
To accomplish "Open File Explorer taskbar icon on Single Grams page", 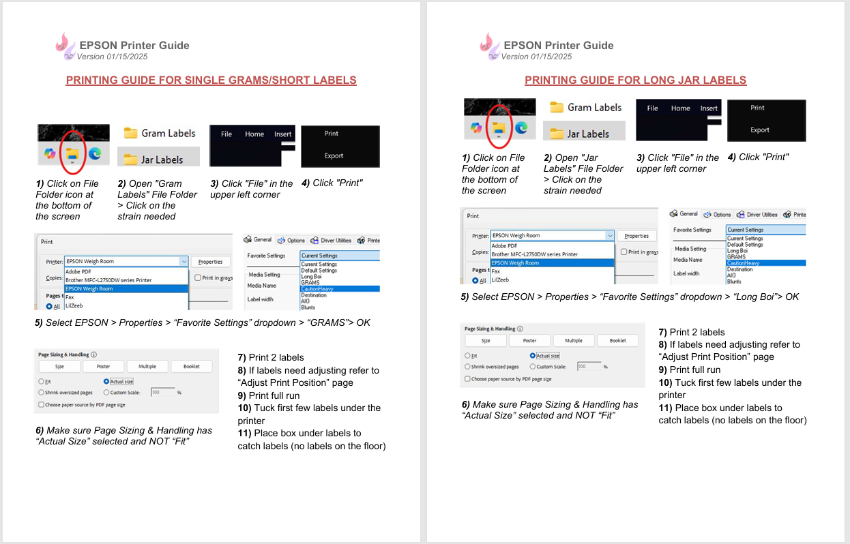I will 72,154.
